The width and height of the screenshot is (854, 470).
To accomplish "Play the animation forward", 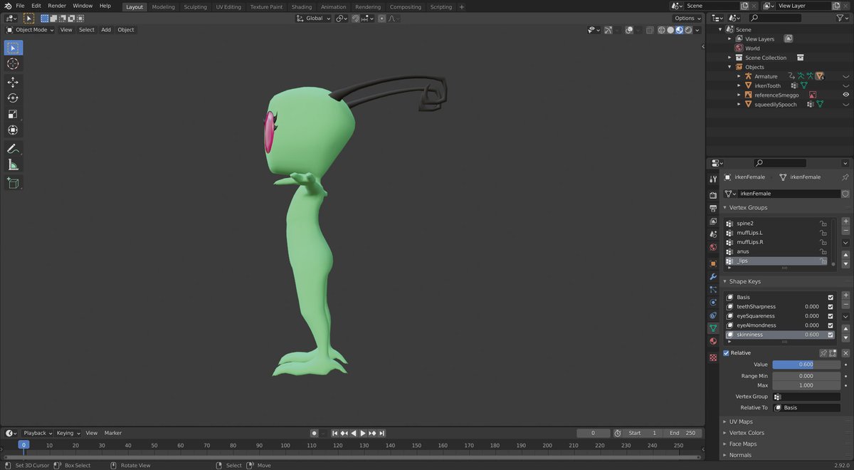I will point(363,433).
